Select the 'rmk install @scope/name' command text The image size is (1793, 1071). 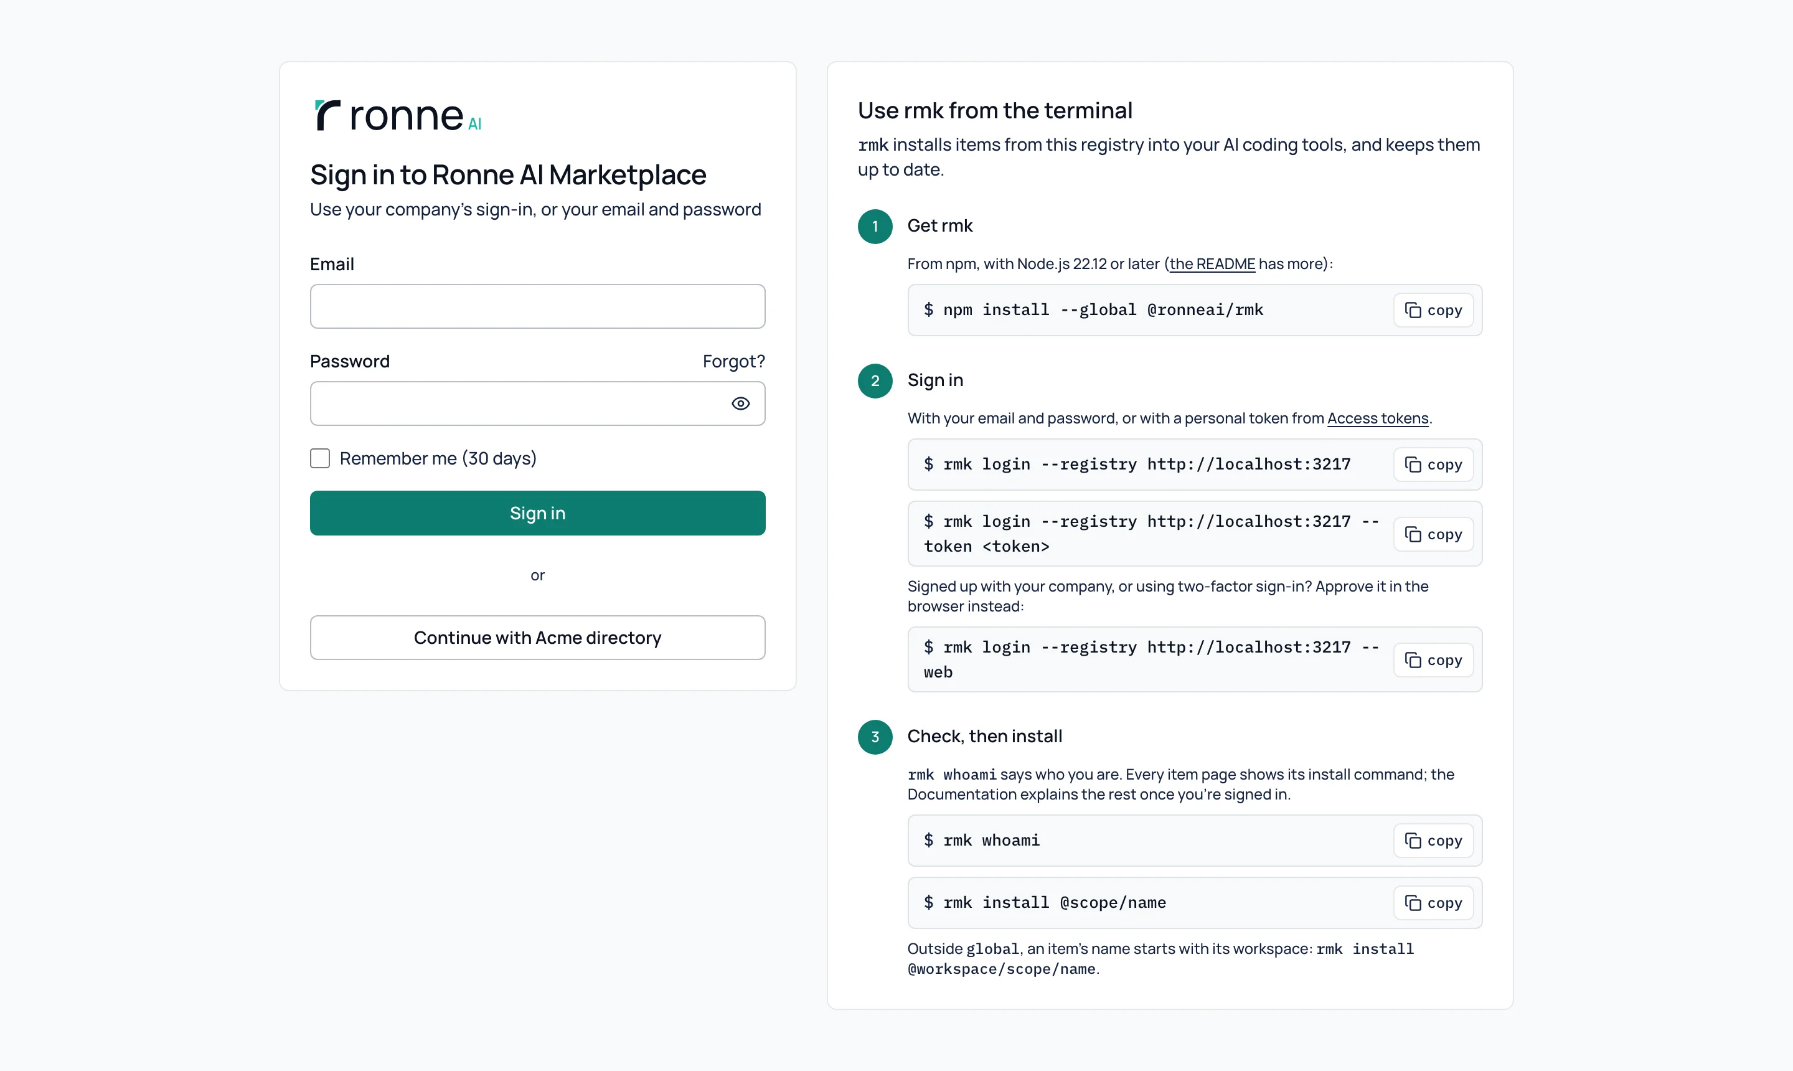(x=1054, y=903)
